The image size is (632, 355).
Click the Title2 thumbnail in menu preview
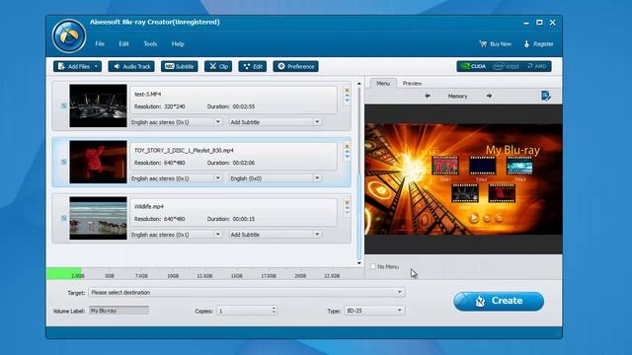pyautogui.click(x=482, y=166)
